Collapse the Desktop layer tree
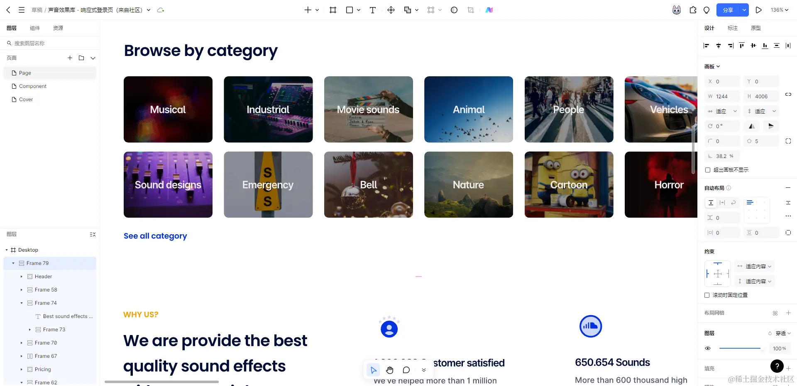The image size is (797, 386). tap(7, 250)
